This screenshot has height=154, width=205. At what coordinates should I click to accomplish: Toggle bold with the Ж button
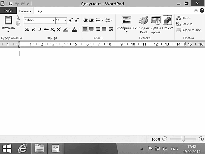[27, 29]
